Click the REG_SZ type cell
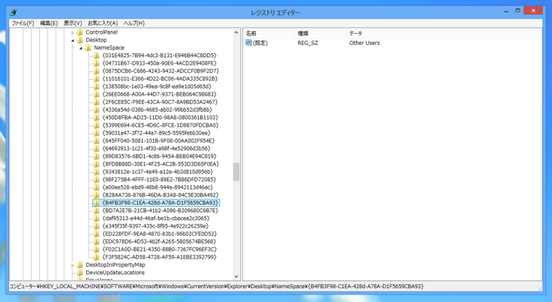 [308, 43]
